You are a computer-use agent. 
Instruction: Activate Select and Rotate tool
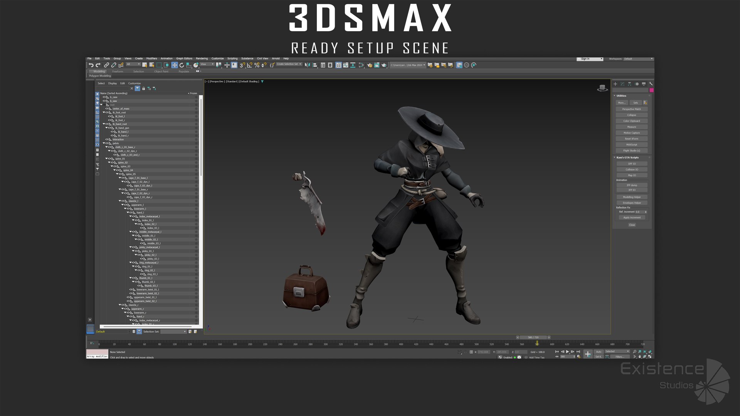point(182,65)
